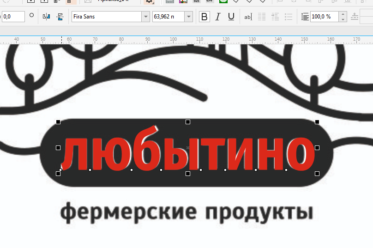Viewport: 373px width, 248px height.
Task: Click the top-left selection handle of text
Action: click(58, 122)
